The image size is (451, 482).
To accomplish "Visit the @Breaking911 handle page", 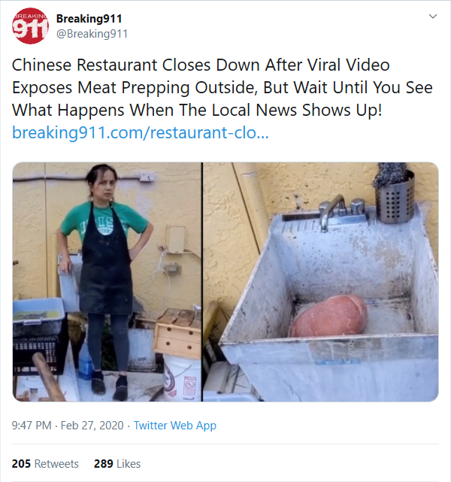I will (92, 34).
